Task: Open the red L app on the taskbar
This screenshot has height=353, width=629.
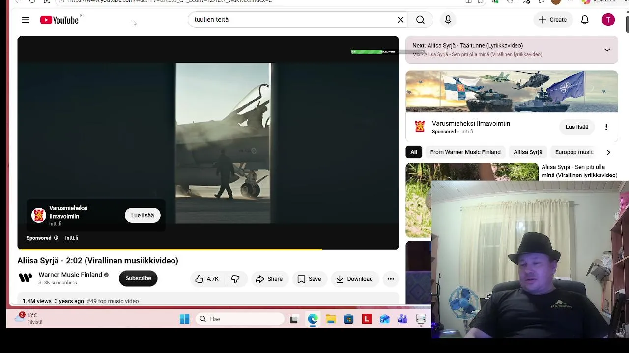Action: click(x=367, y=319)
